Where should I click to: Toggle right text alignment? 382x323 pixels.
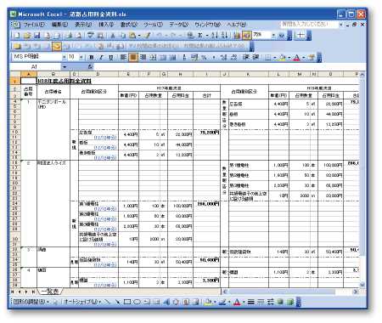(x=143, y=58)
